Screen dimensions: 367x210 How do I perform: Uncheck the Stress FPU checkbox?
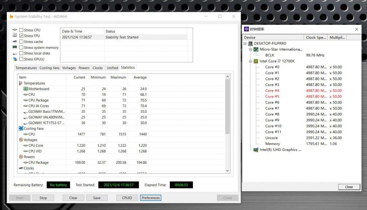[x=21, y=36]
